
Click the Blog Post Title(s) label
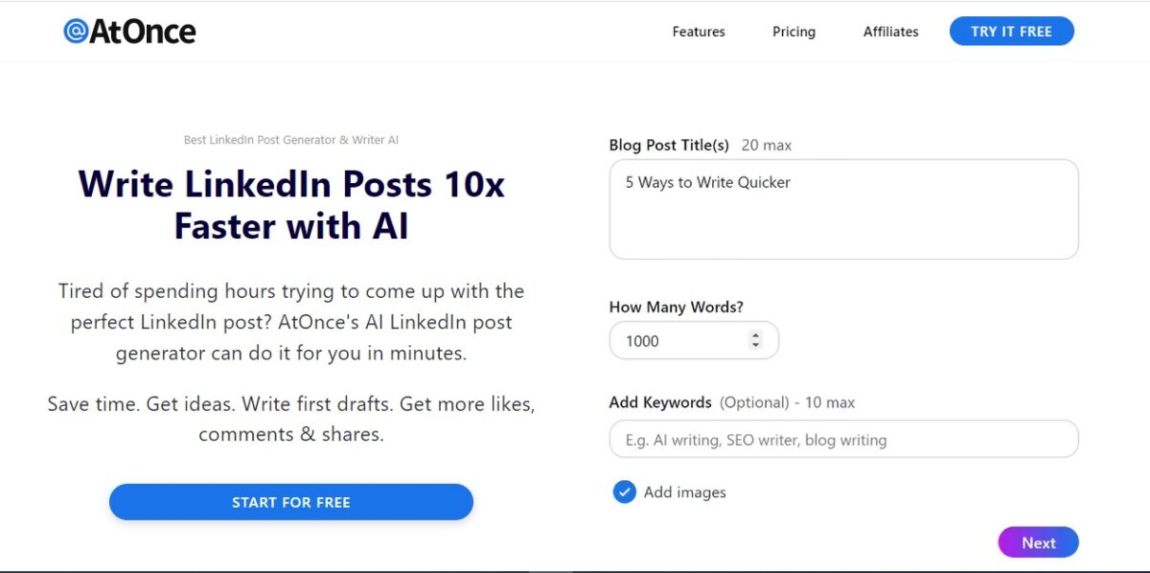click(x=669, y=146)
